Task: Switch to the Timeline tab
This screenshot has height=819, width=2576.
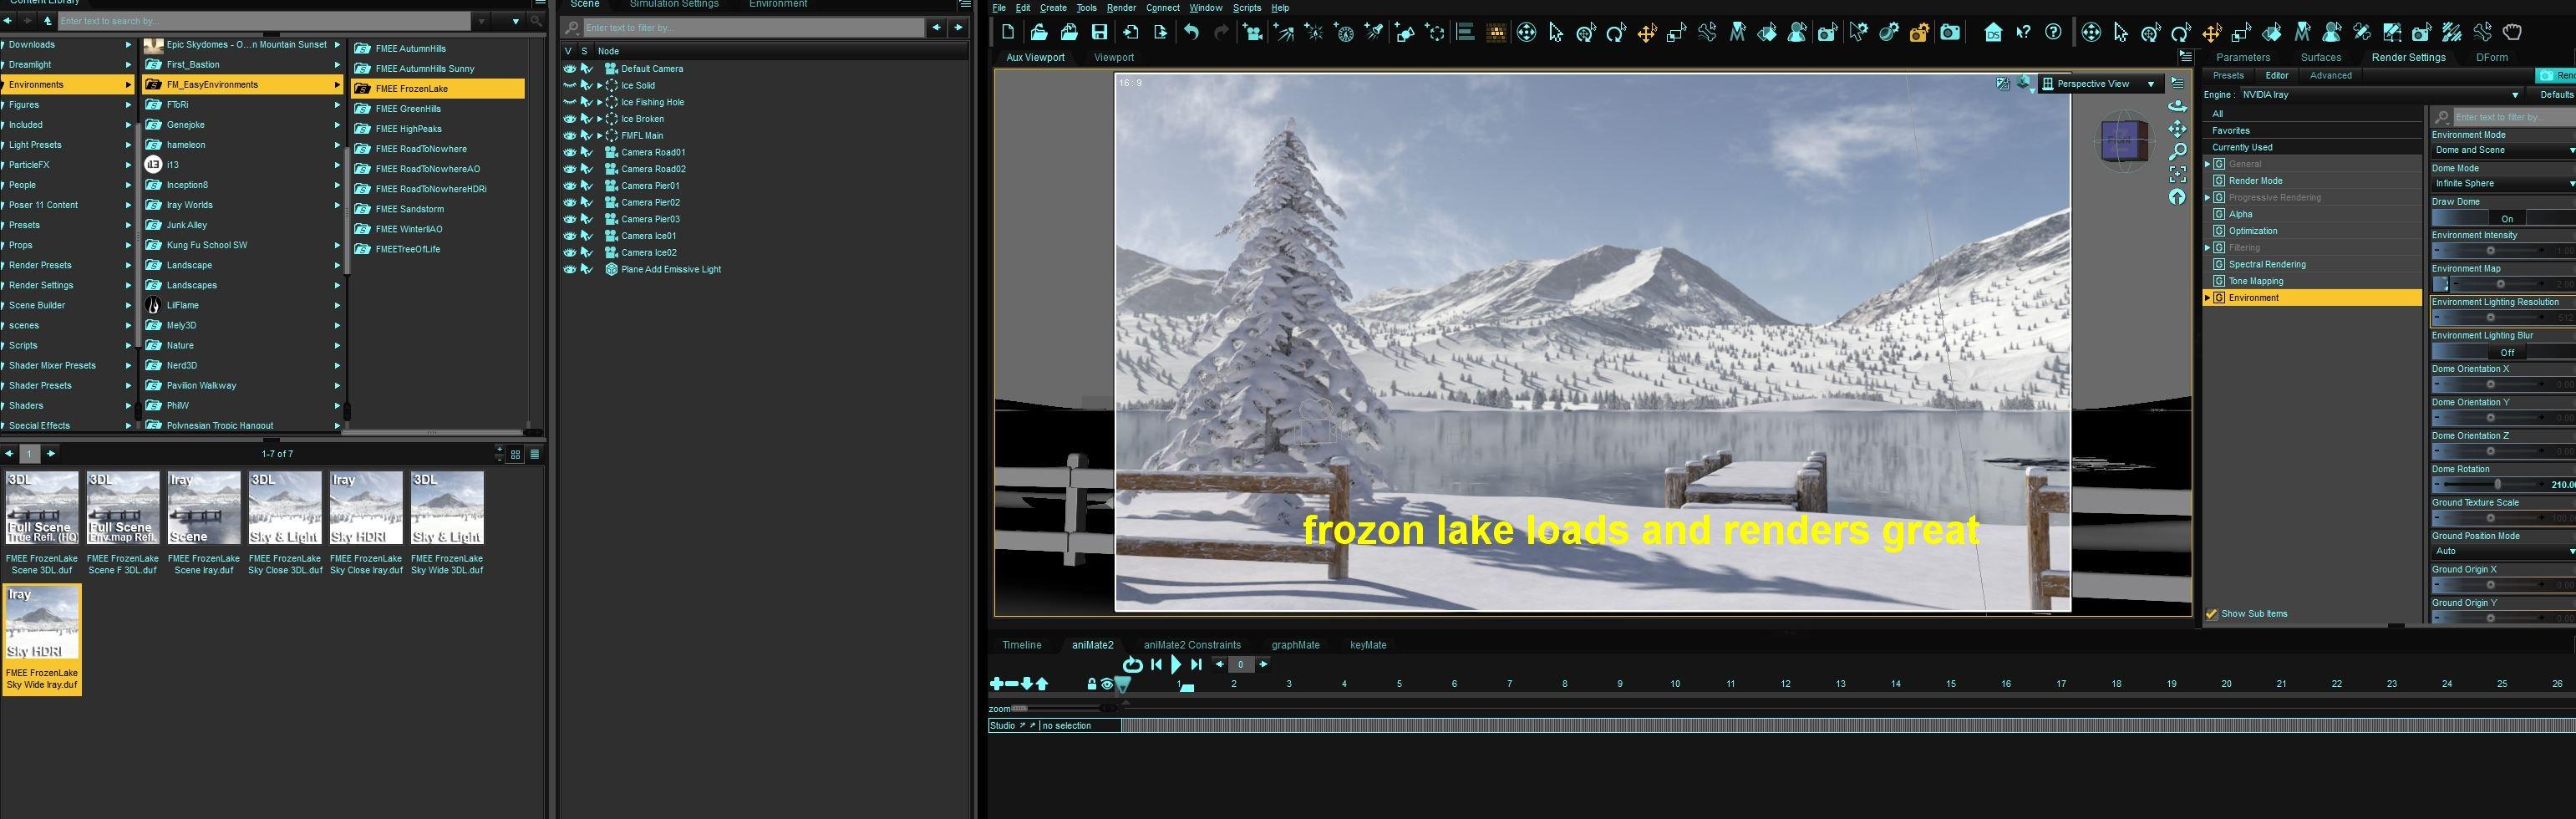Action: click(x=1021, y=645)
